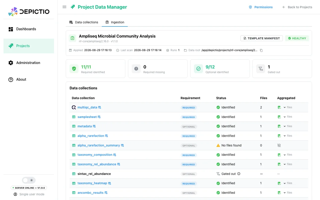Open the config icon next to samplesheet

point(99,117)
